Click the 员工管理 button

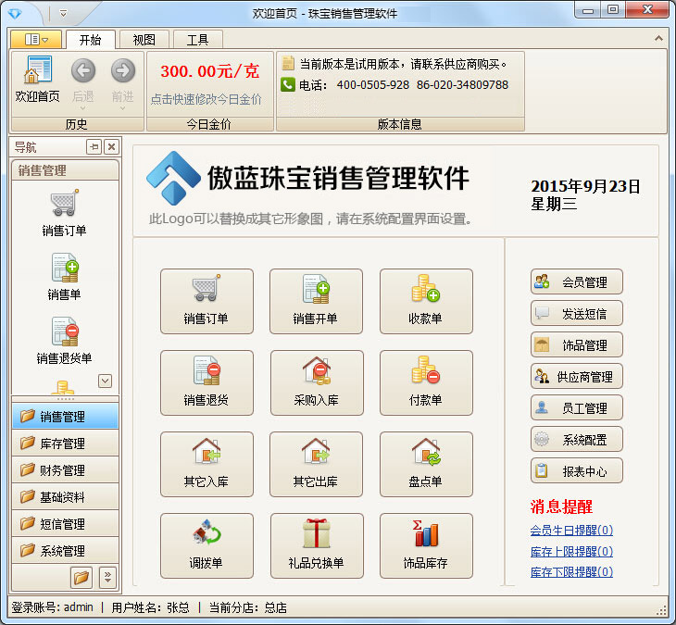pyautogui.click(x=577, y=407)
